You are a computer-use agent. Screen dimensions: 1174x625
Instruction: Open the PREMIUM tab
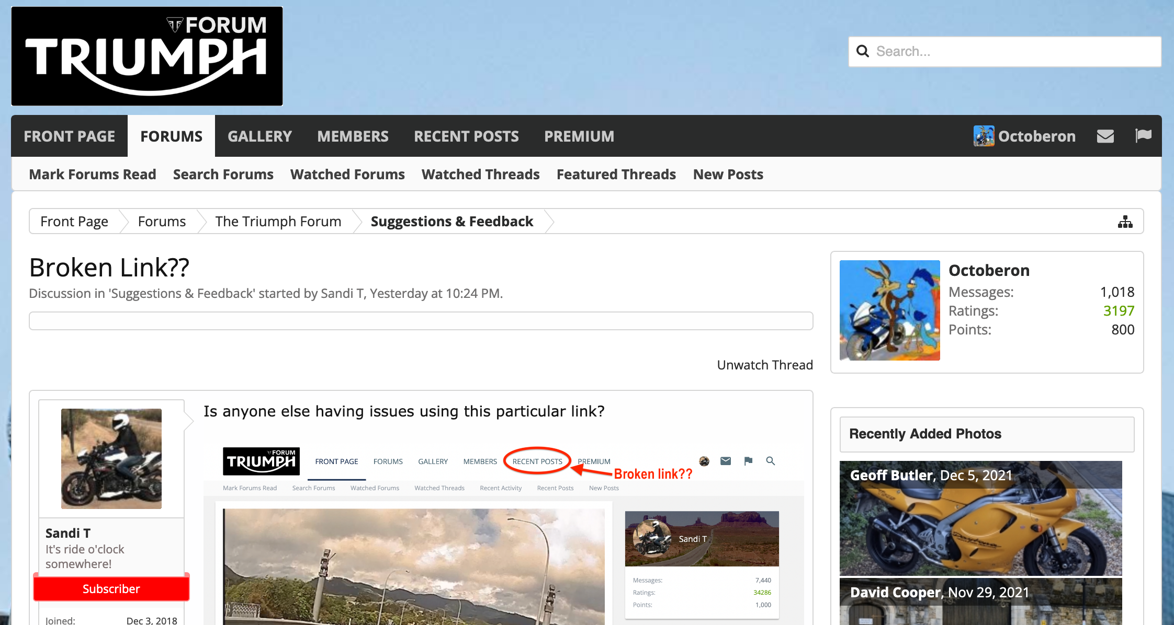[579, 136]
